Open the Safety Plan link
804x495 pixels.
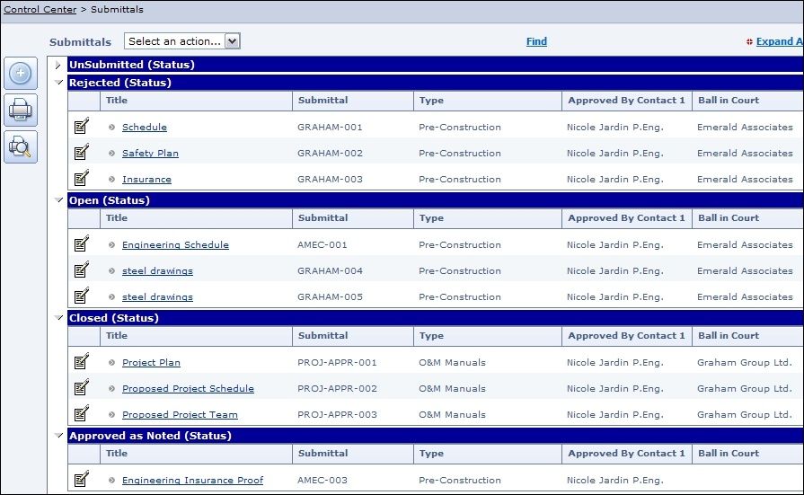click(x=150, y=154)
